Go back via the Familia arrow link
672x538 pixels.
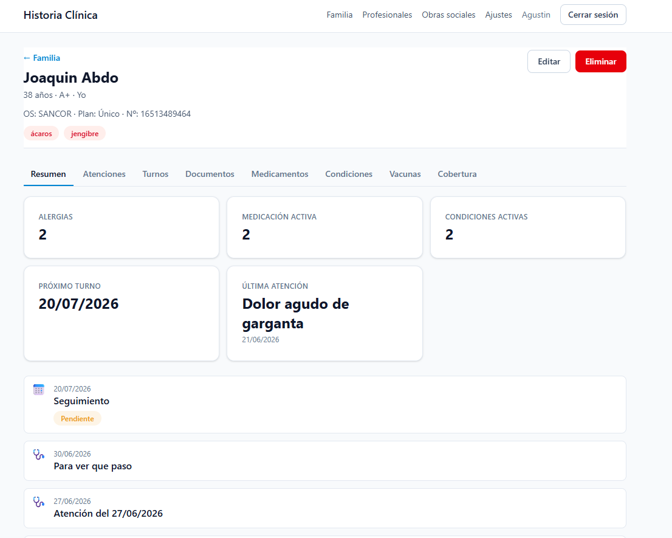pyautogui.click(x=41, y=58)
